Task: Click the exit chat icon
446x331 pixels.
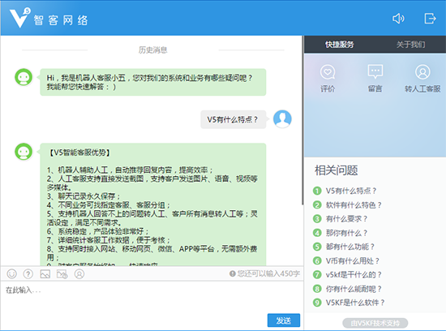Action: click(430, 19)
